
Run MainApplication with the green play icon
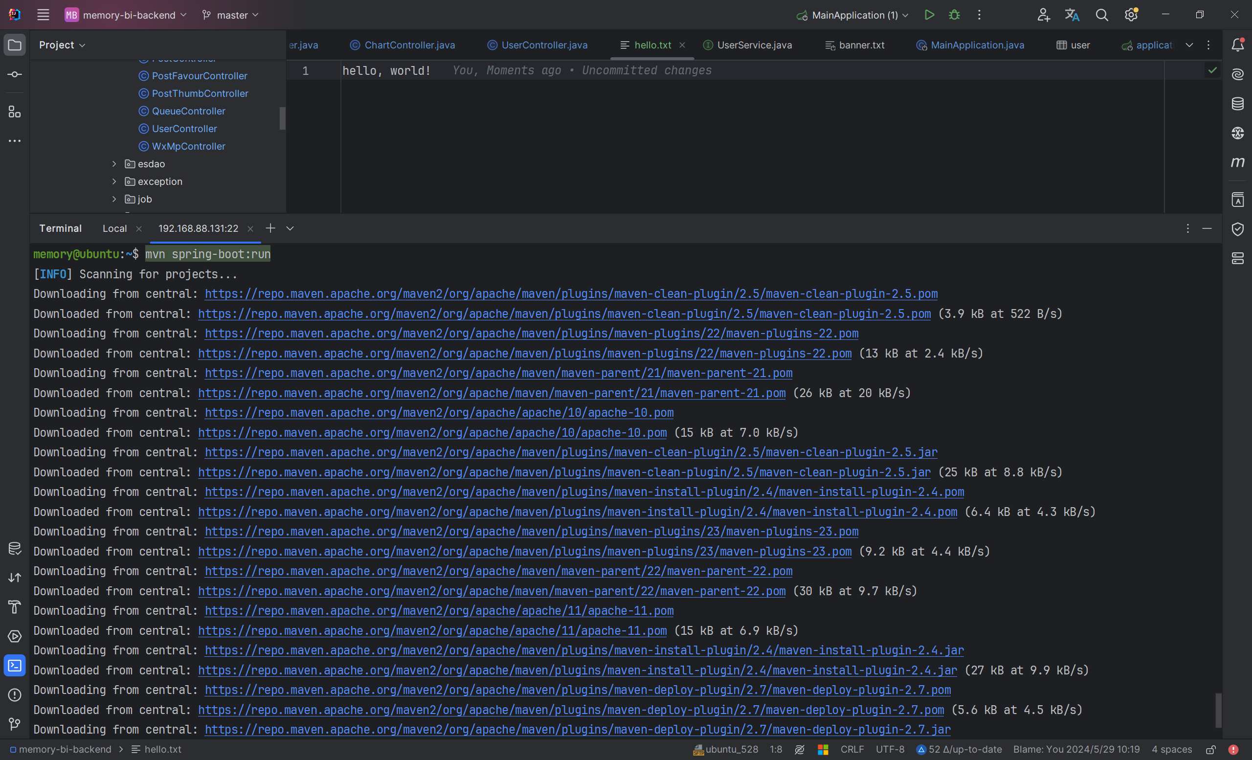[x=929, y=15]
